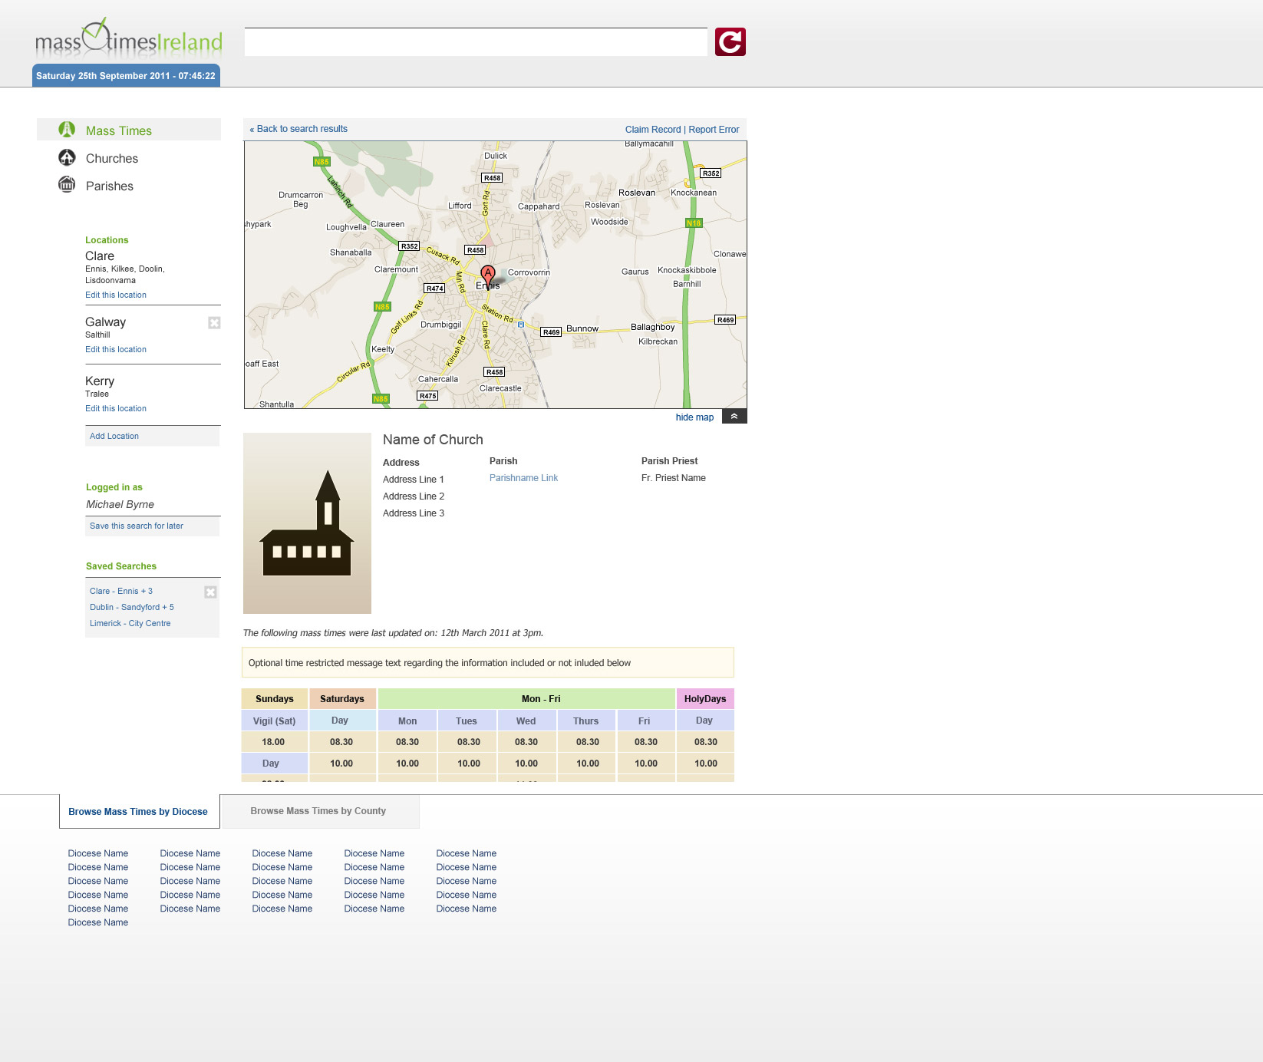The height and width of the screenshot is (1062, 1263).
Task: Click Save this search for later
Action: click(x=137, y=526)
